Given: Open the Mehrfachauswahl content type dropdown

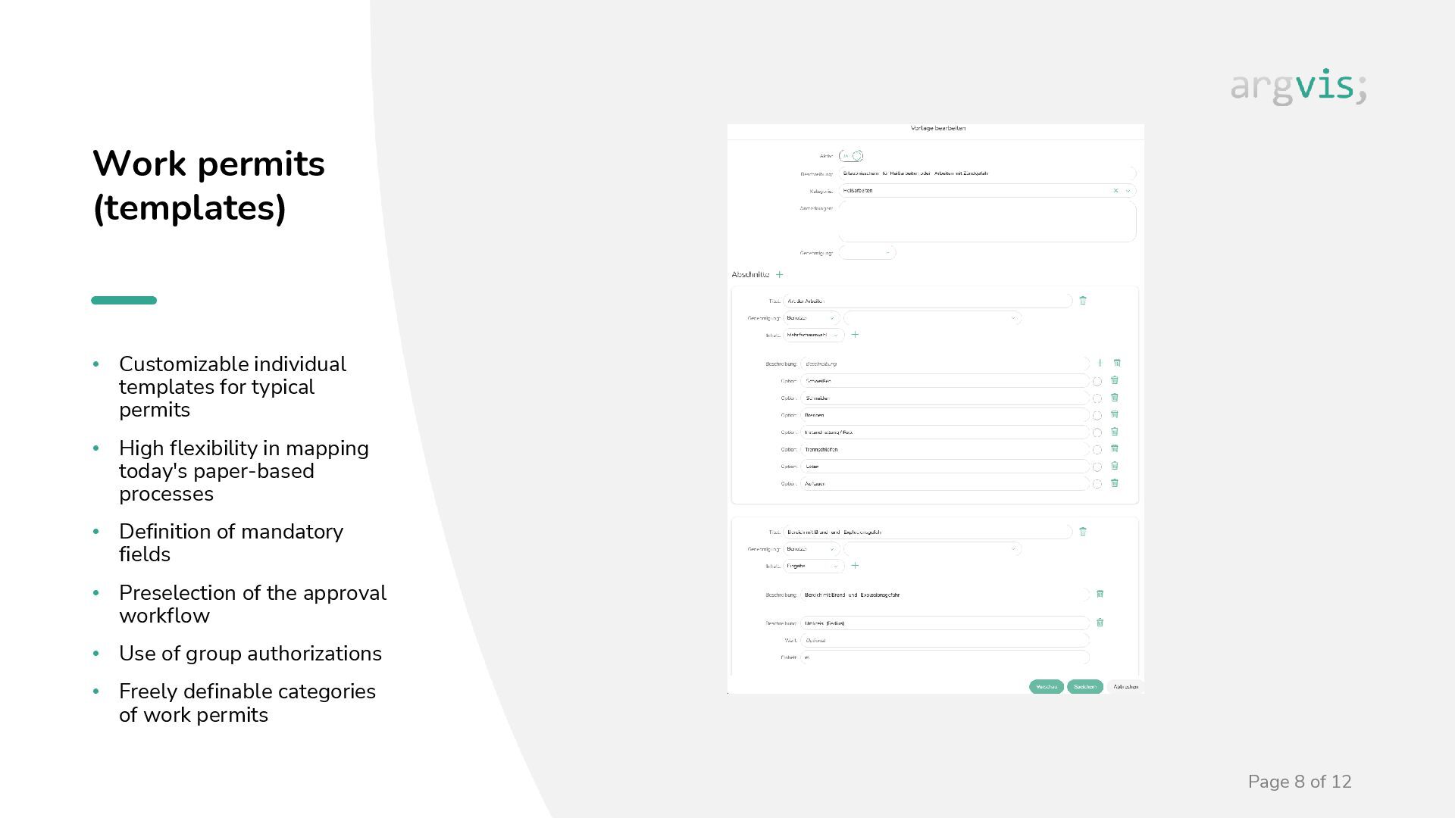Looking at the screenshot, I should (x=813, y=335).
